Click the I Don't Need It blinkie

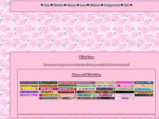pos(86,95)
